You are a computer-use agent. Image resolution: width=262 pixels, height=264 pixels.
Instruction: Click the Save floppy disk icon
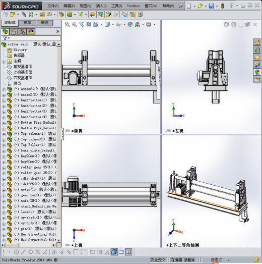click(x=212, y=6)
